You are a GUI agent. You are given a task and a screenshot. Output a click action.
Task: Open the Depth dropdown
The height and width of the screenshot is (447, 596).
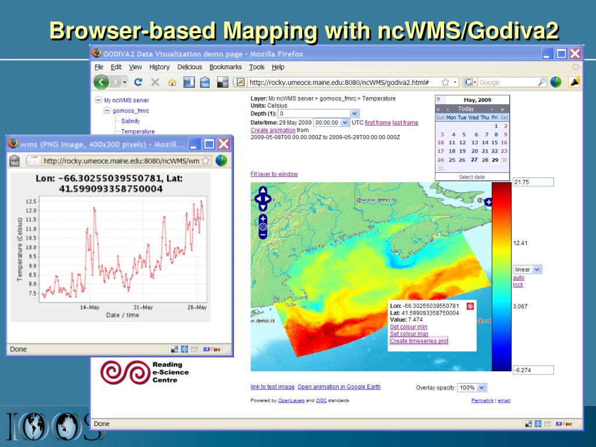click(x=355, y=114)
